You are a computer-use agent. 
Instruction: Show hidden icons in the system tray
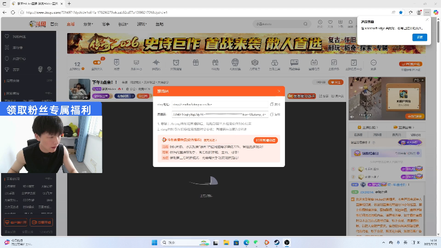pyautogui.click(x=383, y=242)
